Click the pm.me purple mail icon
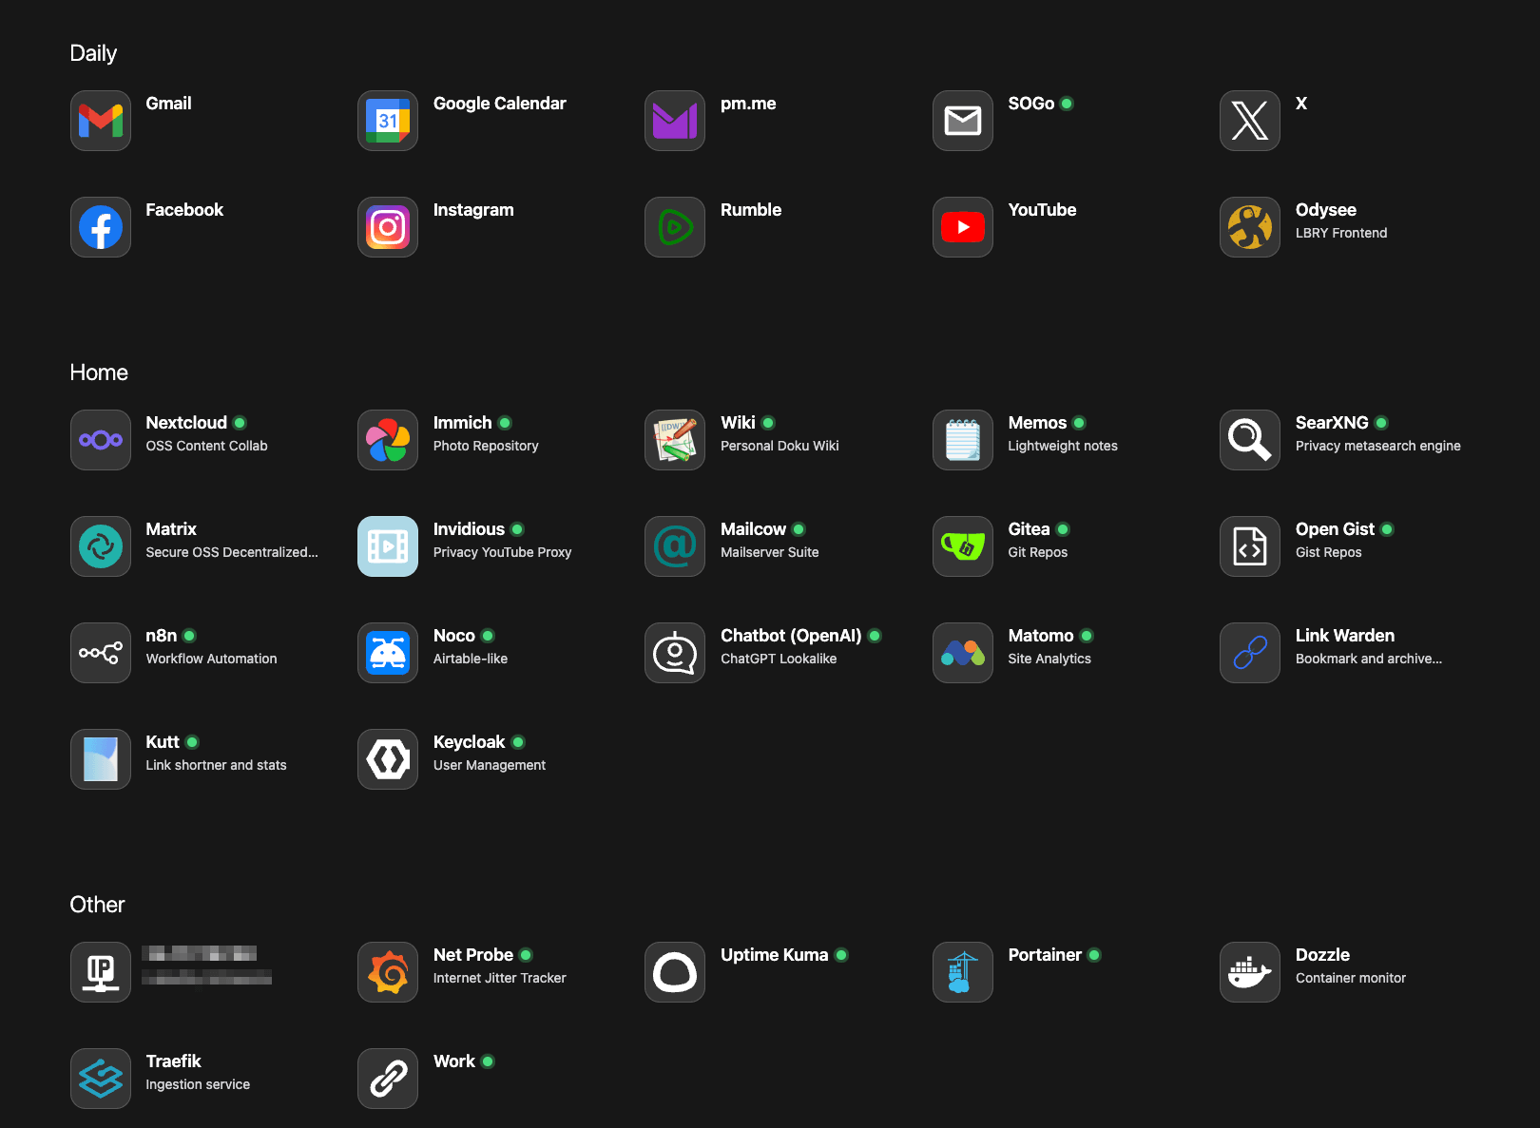 click(x=675, y=121)
